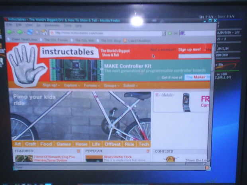This screenshot has width=247, height=185.
Task: Go forward with the green Forward arrow
Action: click(x=20, y=32)
